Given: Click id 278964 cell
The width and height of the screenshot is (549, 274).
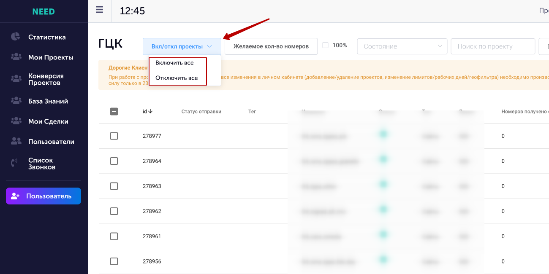Looking at the screenshot, I should 152,161.
